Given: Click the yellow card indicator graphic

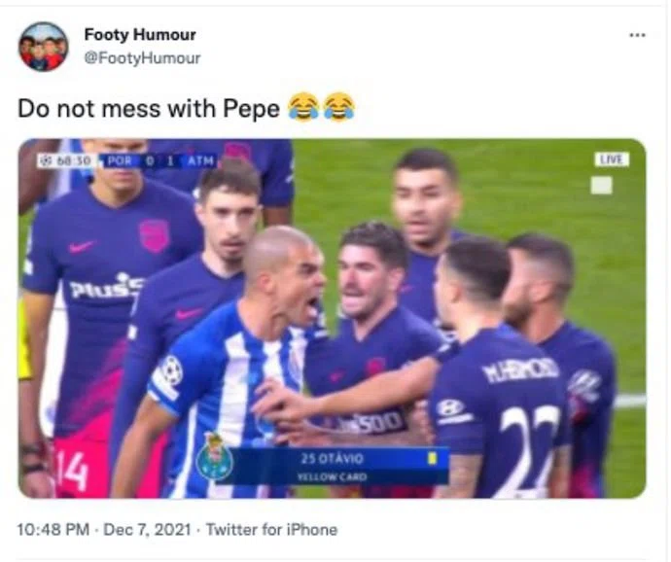Looking at the screenshot, I should coord(430,457).
